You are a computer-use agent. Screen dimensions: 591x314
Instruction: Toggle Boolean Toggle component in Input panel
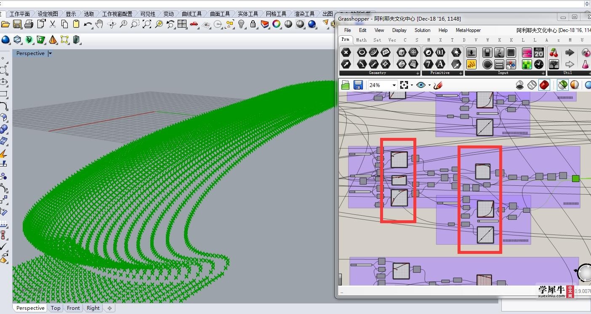(x=487, y=53)
